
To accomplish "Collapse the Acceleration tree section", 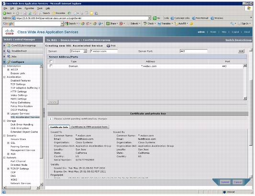I will pos(4,77).
